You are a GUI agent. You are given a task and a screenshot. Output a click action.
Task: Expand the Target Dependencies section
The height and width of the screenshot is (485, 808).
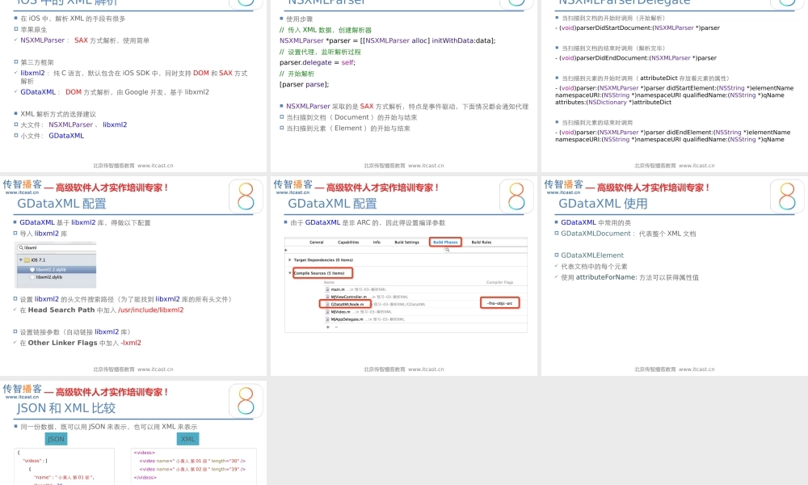coord(289,260)
